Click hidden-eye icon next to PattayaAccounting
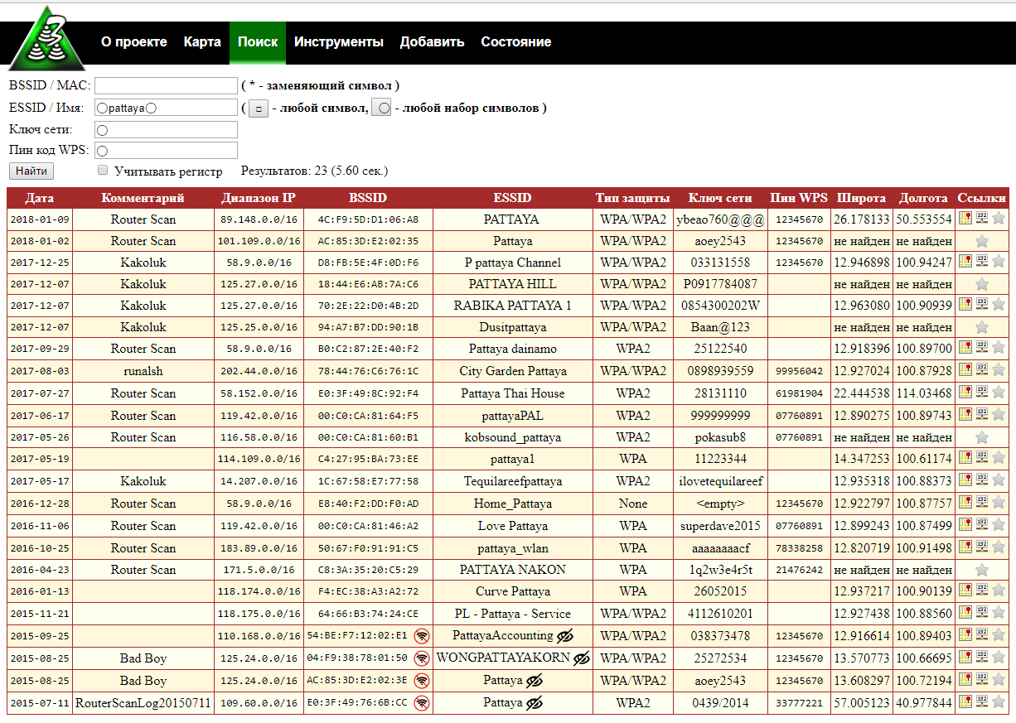Viewport: 1016px width, 723px height. click(x=565, y=636)
